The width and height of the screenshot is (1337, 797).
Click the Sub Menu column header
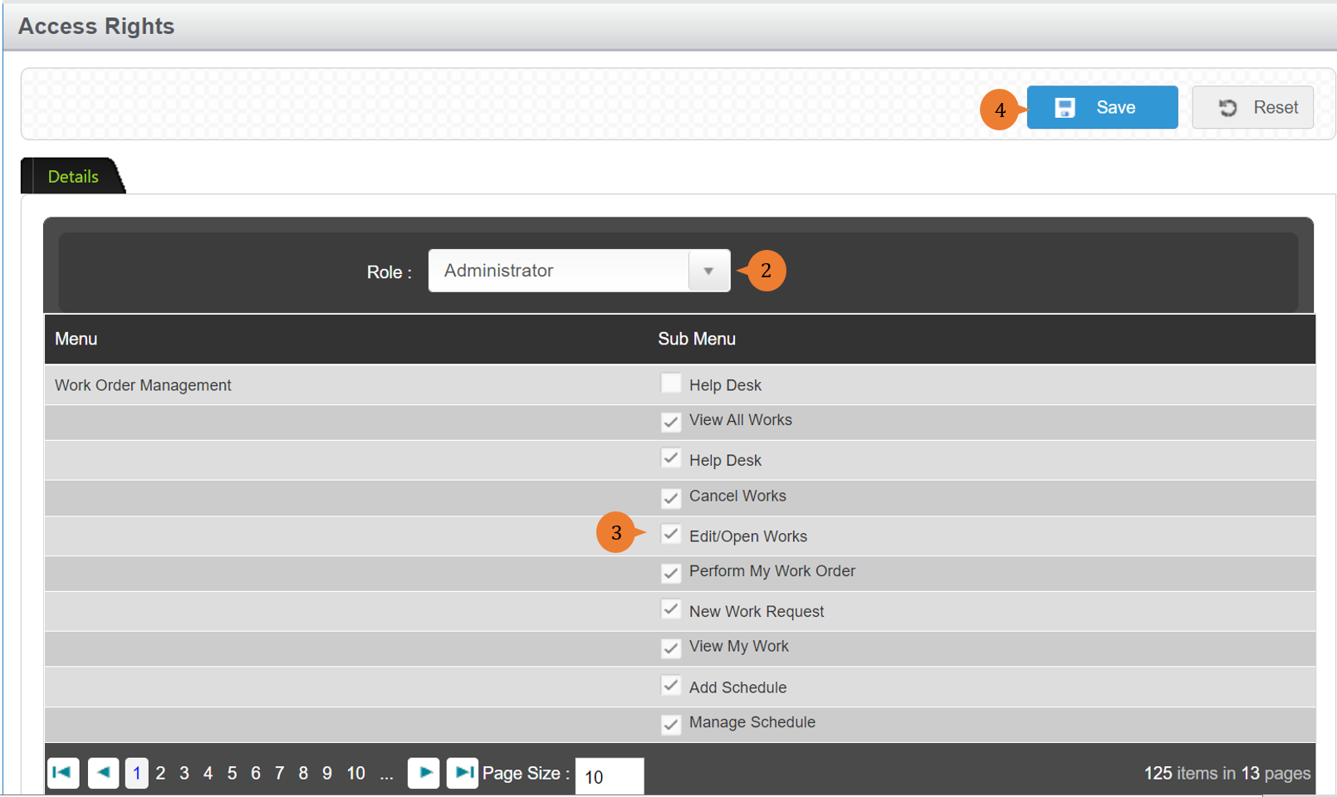point(697,339)
